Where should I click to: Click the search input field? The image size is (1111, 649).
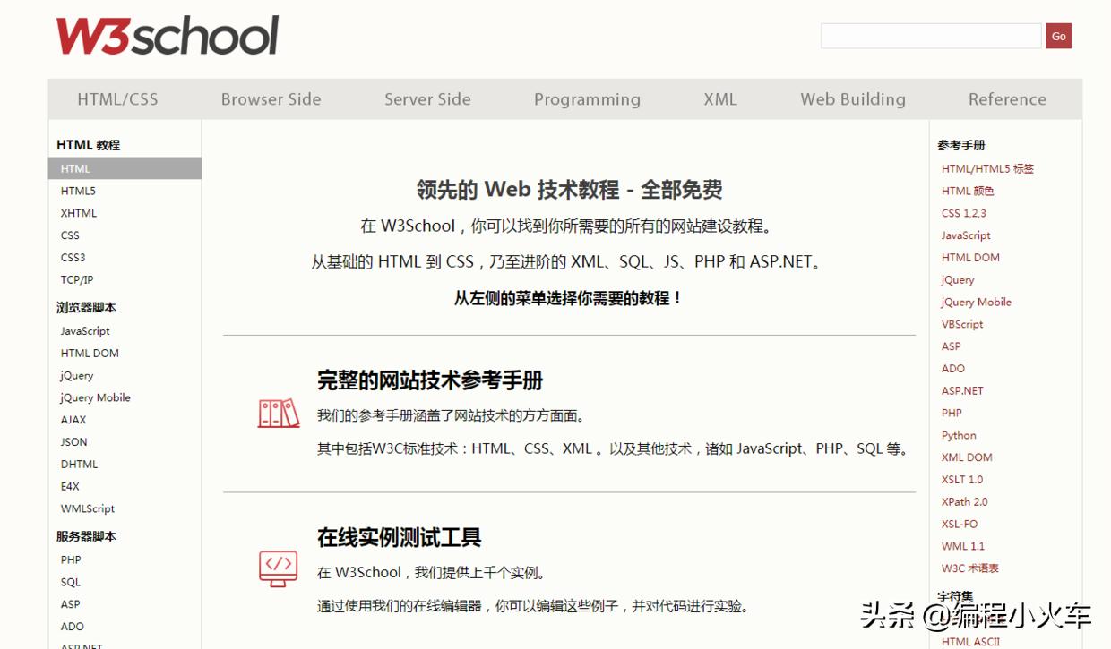pos(932,36)
